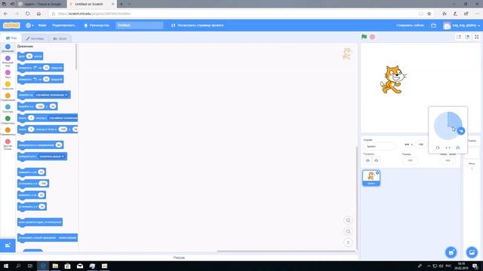This screenshot has height=271, width=483.
Task: Click the sprite size field
Action: [410, 160]
